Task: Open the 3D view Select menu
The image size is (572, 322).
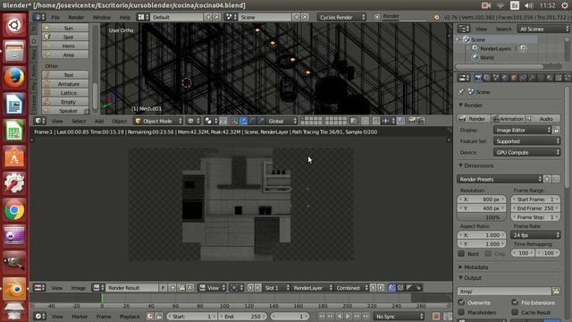Action: coord(79,121)
